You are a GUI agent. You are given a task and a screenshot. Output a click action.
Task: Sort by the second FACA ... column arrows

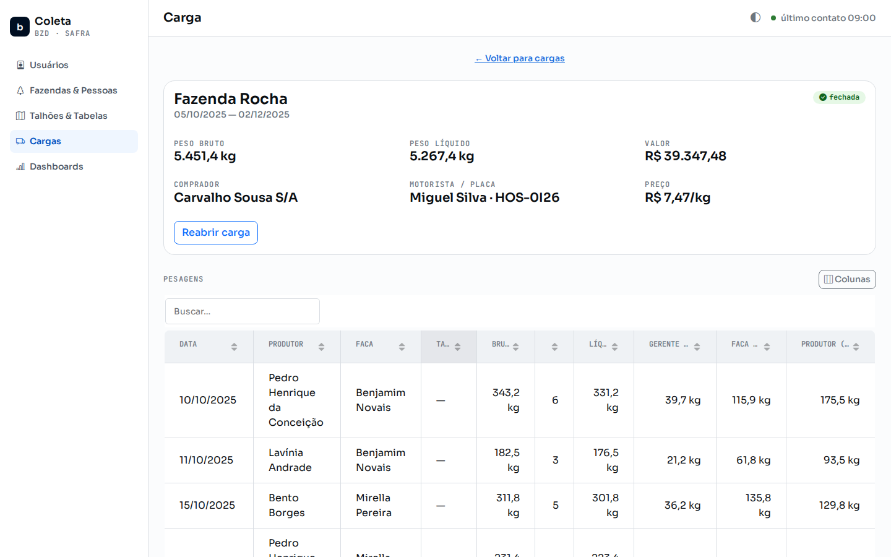point(767,347)
